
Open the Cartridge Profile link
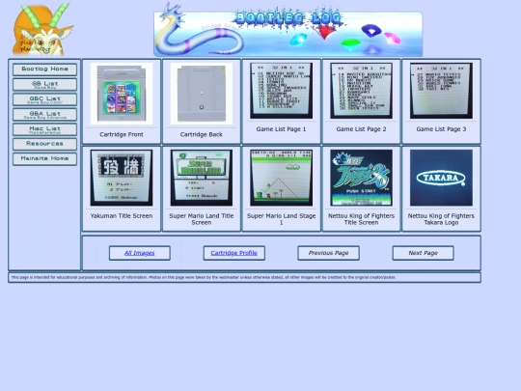coord(233,253)
